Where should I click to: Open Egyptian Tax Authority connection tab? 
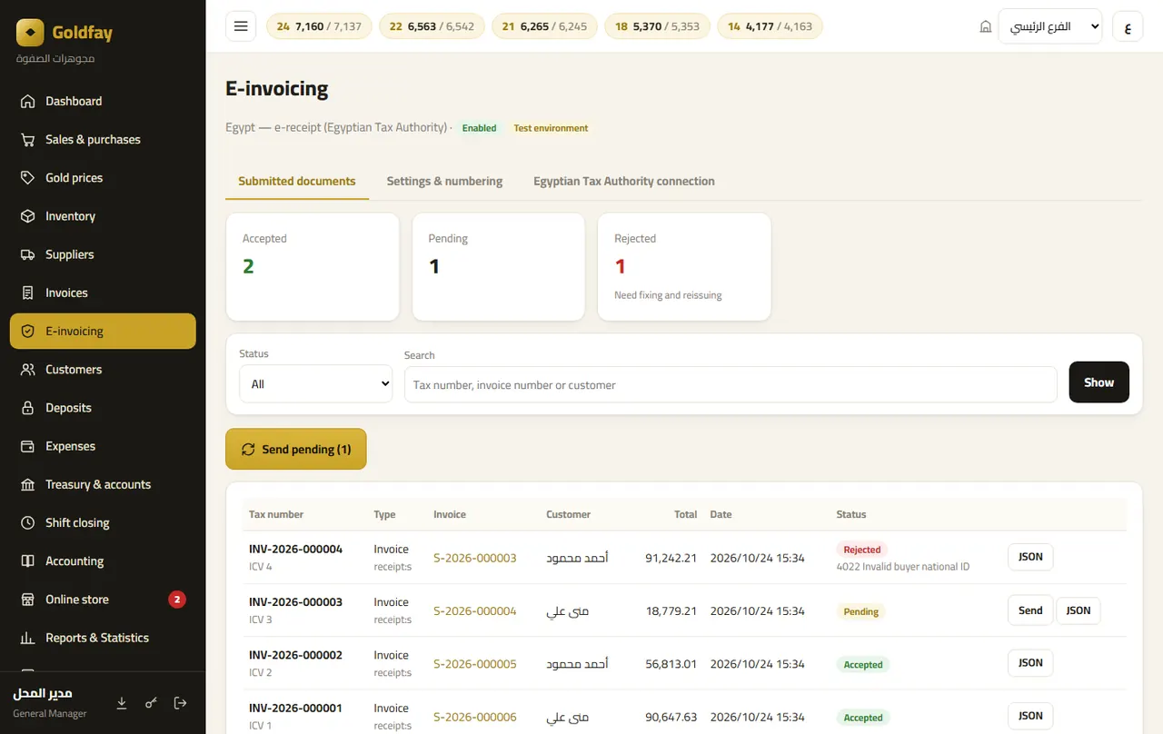pos(624,181)
